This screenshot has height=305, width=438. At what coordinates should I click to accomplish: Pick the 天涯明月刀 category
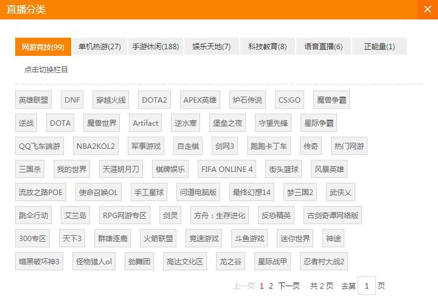click(x=121, y=169)
